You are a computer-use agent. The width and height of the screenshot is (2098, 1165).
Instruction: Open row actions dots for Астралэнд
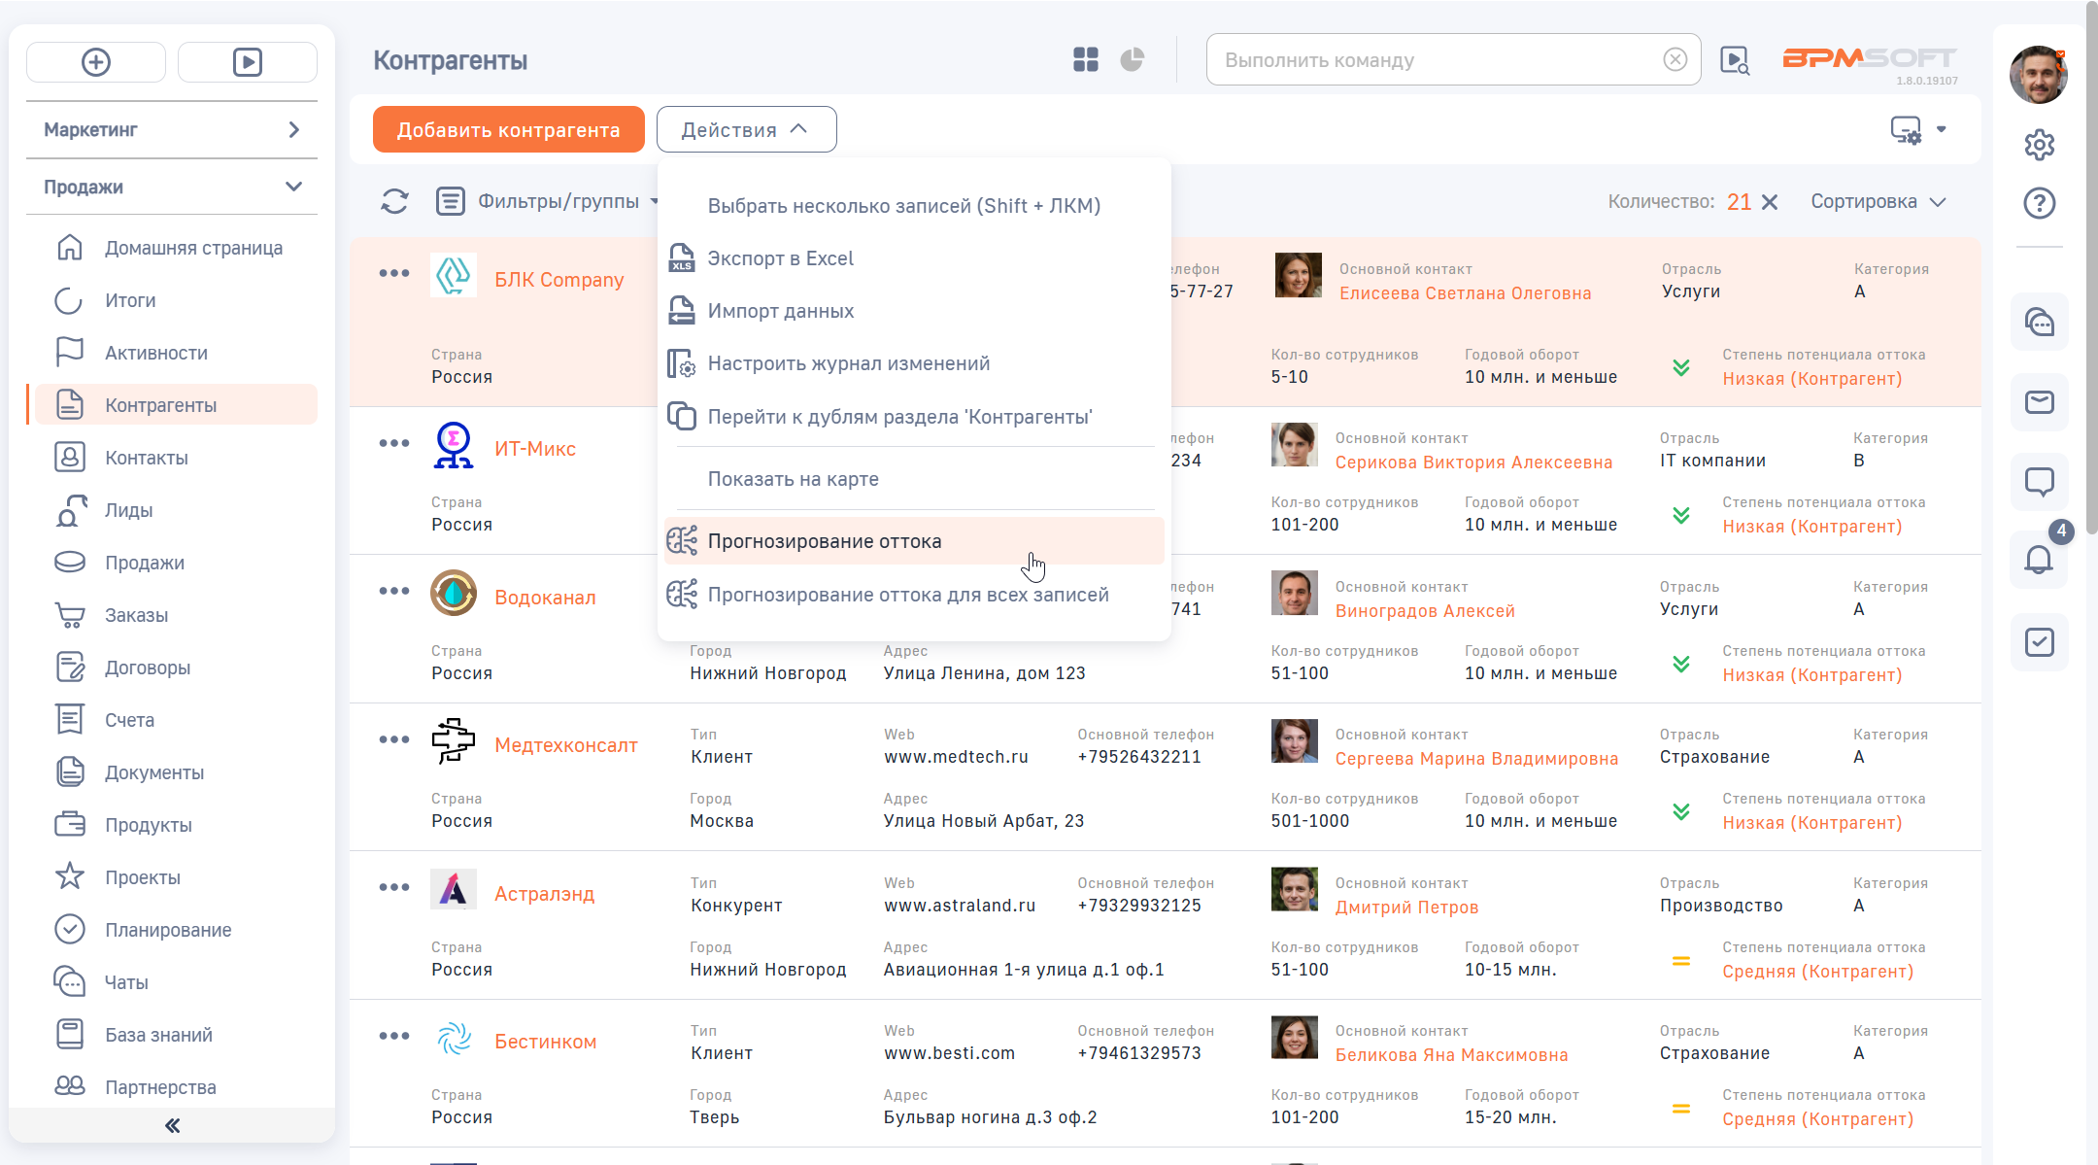click(394, 887)
